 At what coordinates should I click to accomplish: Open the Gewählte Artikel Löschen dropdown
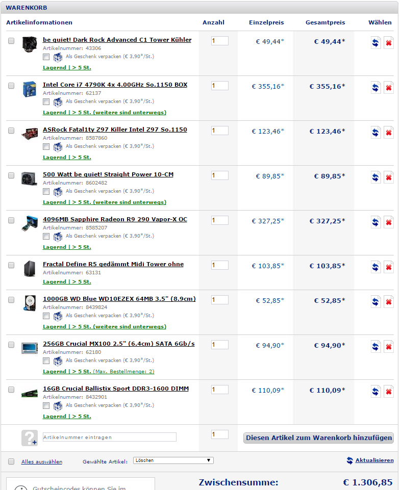coord(173,460)
